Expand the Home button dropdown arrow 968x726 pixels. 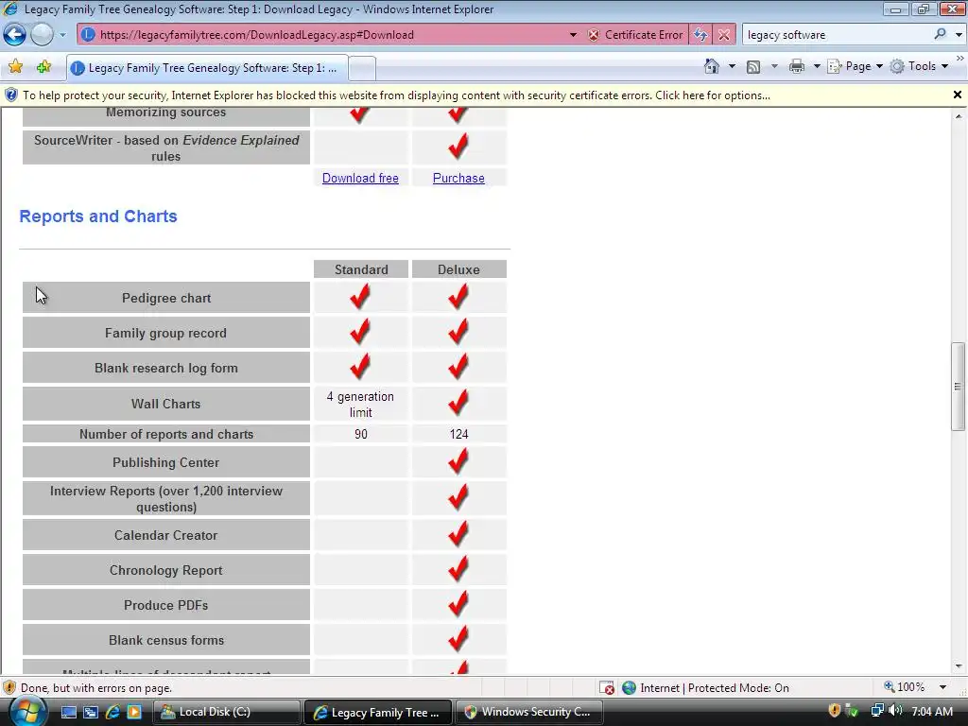732,66
